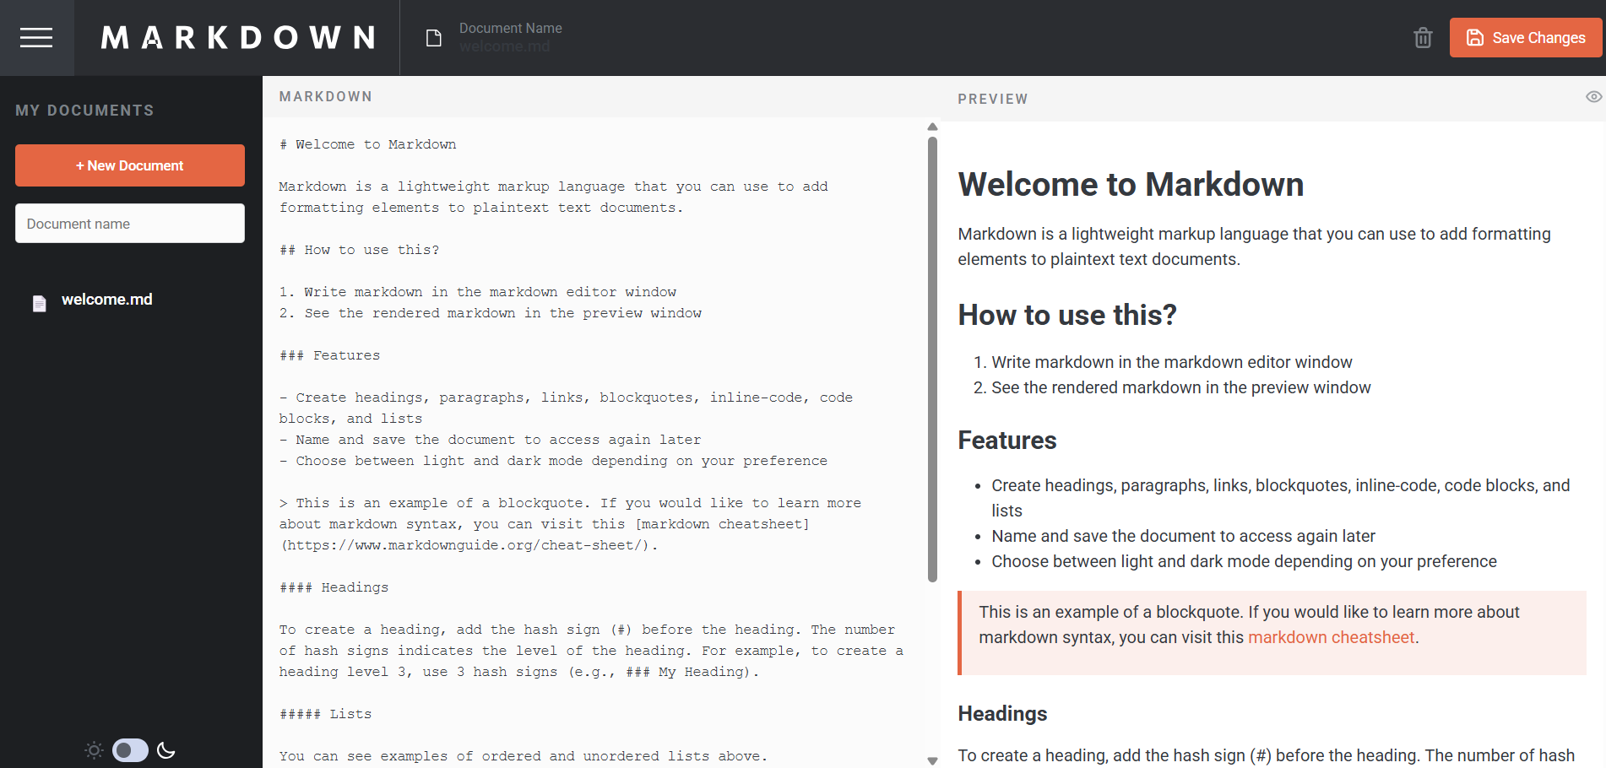Click the sun light mode icon
This screenshot has height=768, width=1606.
[94, 750]
